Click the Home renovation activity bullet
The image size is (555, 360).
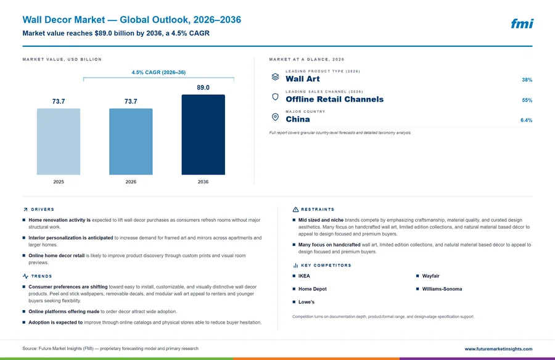[x=142, y=224]
